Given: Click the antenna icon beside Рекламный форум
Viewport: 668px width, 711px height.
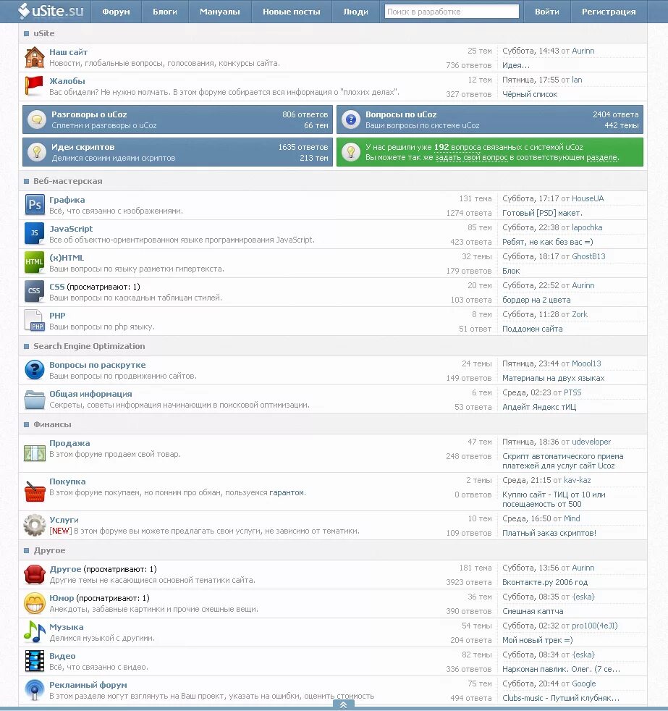Looking at the screenshot, I should pos(35,690).
